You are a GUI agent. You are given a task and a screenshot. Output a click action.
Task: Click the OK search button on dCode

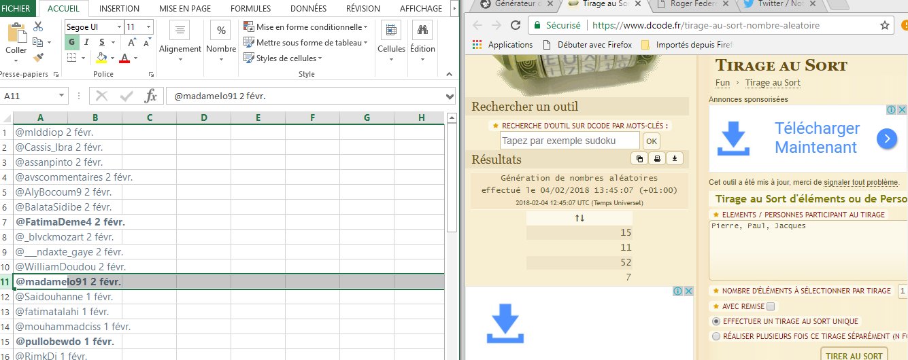click(652, 141)
